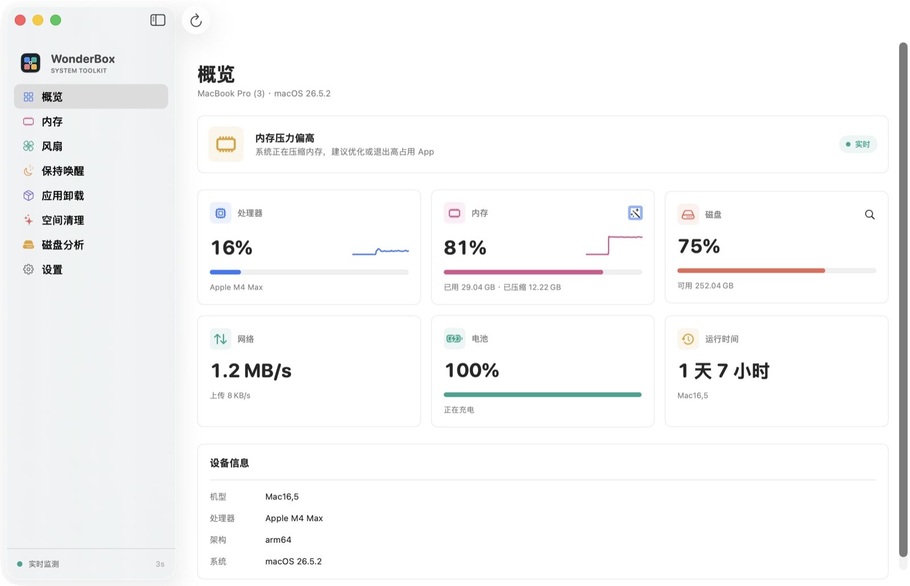This screenshot has height=586, width=910.
Task: Click the network up-down arrows icon
Action: [x=221, y=339]
